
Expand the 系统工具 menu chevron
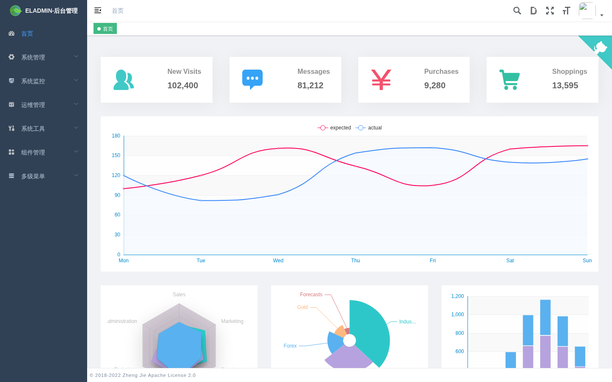[x=76, y=128]
